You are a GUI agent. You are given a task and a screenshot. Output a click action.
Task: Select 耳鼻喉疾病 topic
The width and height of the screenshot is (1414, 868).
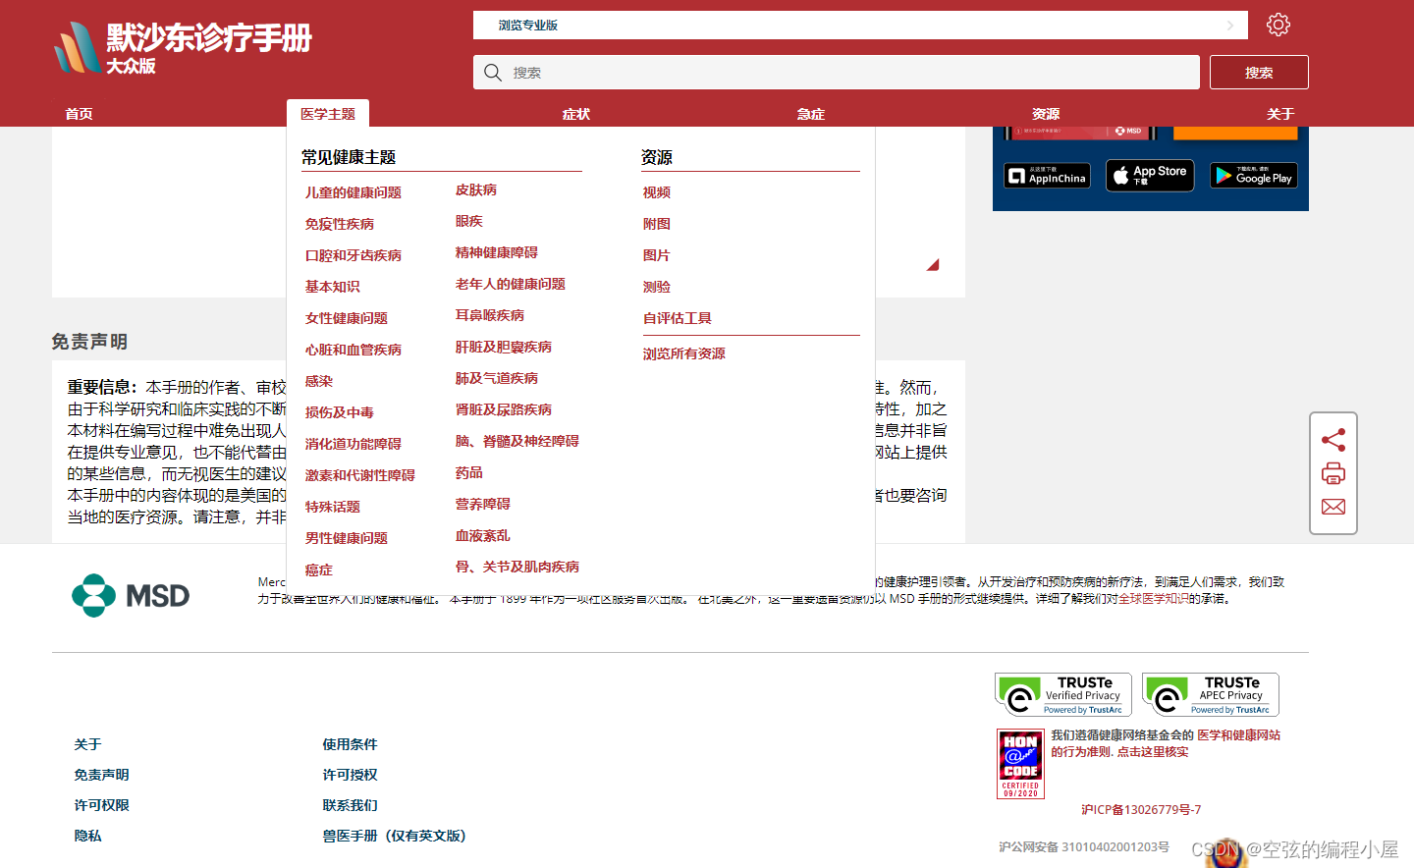pos(490,315)
